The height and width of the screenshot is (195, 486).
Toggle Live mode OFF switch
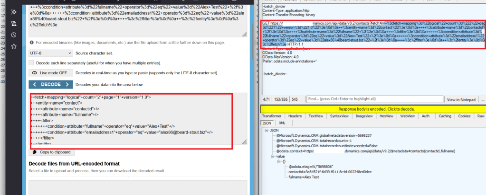click(x=51, y=73)
